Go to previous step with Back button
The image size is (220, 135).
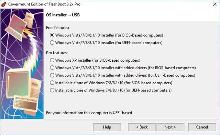point(142,127)
